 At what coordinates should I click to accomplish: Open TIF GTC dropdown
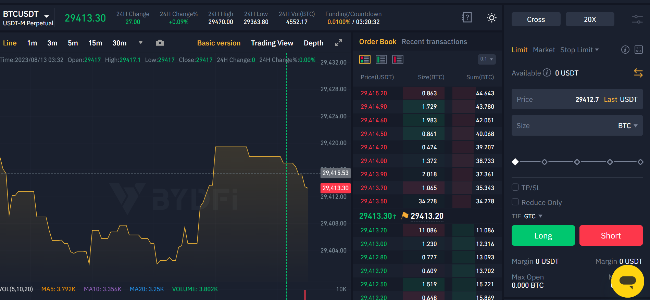tap(533, 216)
